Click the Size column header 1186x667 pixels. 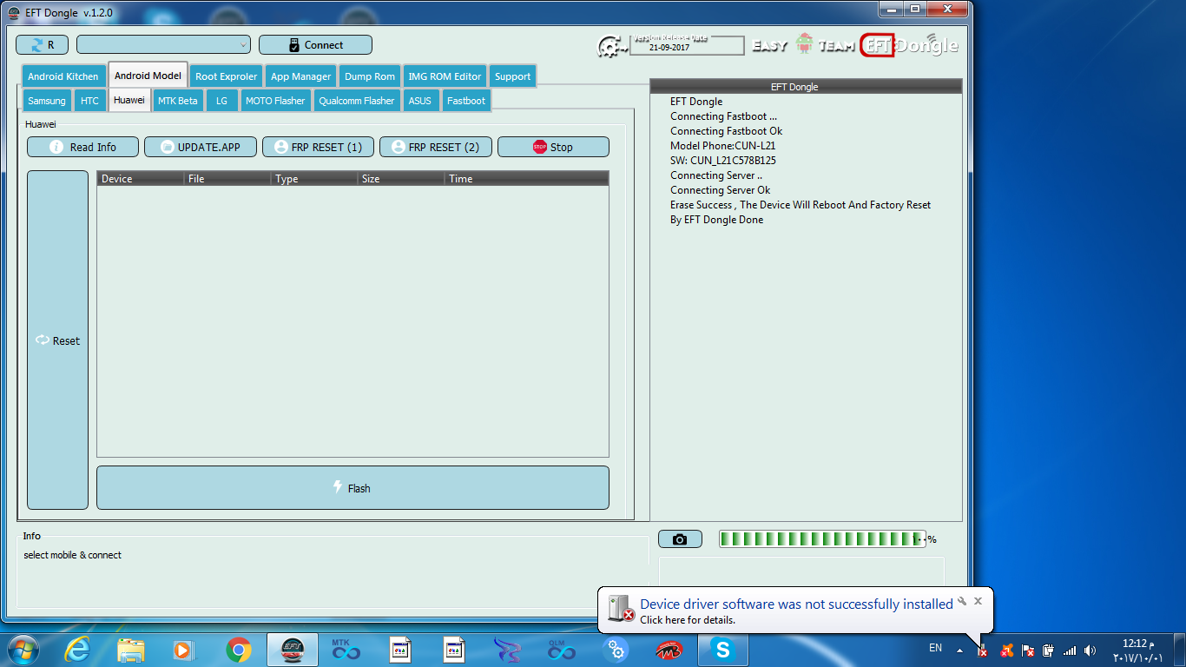click(401, 179)
